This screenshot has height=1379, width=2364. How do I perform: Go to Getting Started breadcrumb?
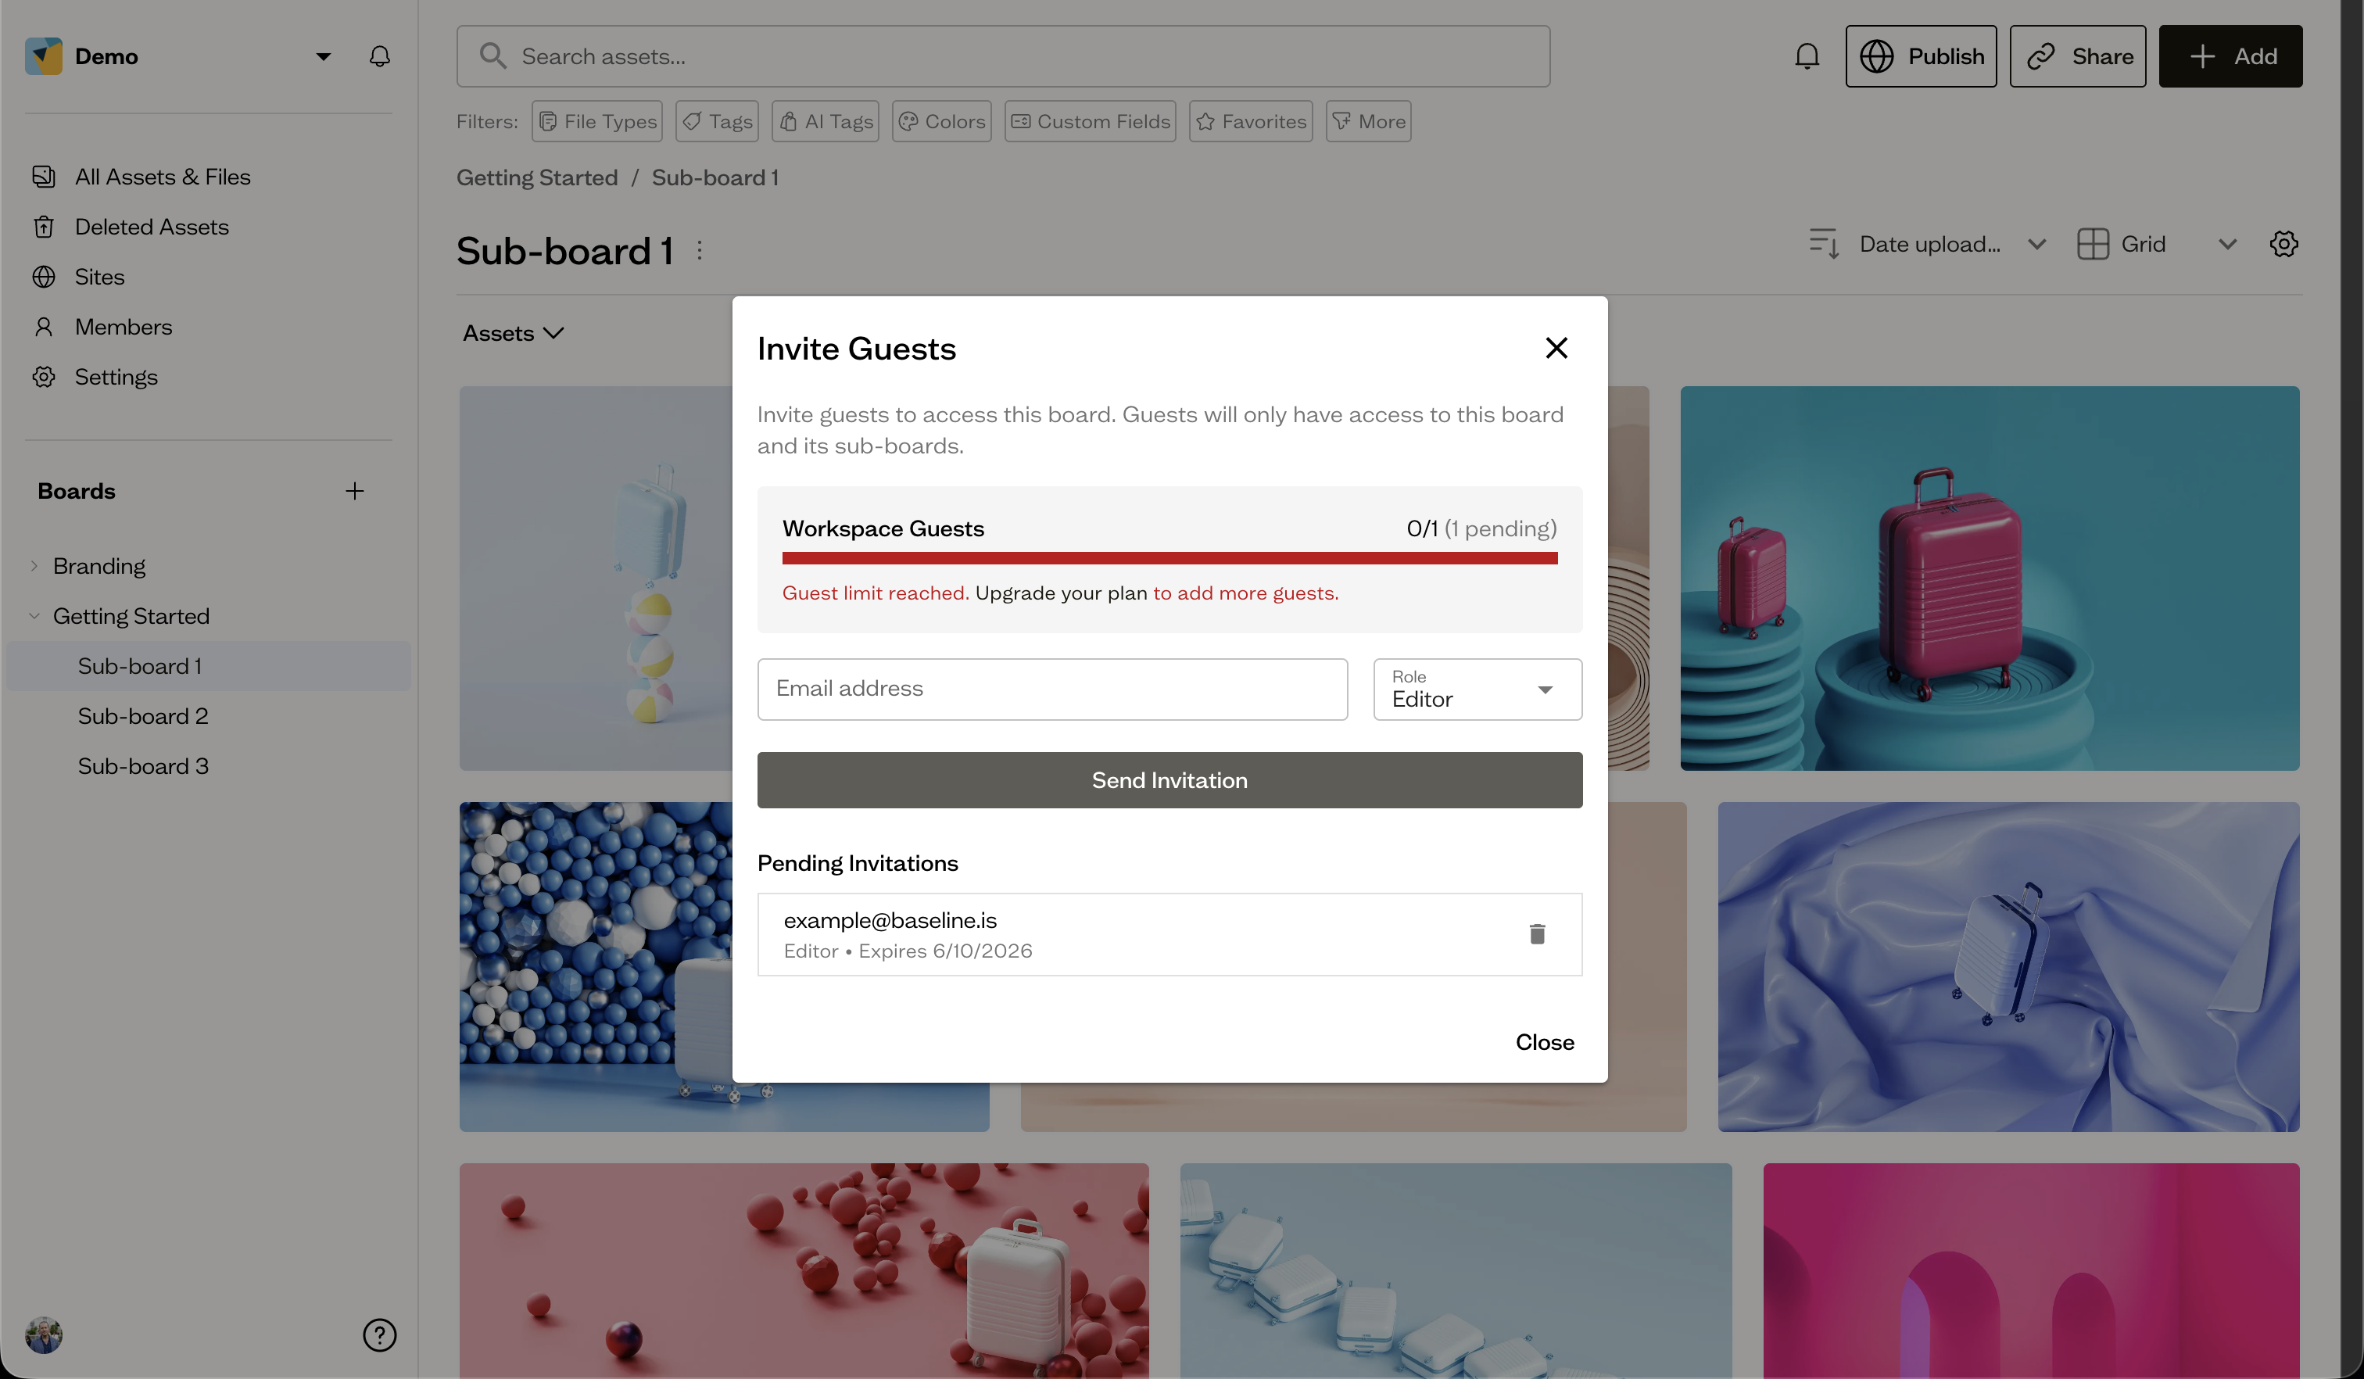click(536, 177)
